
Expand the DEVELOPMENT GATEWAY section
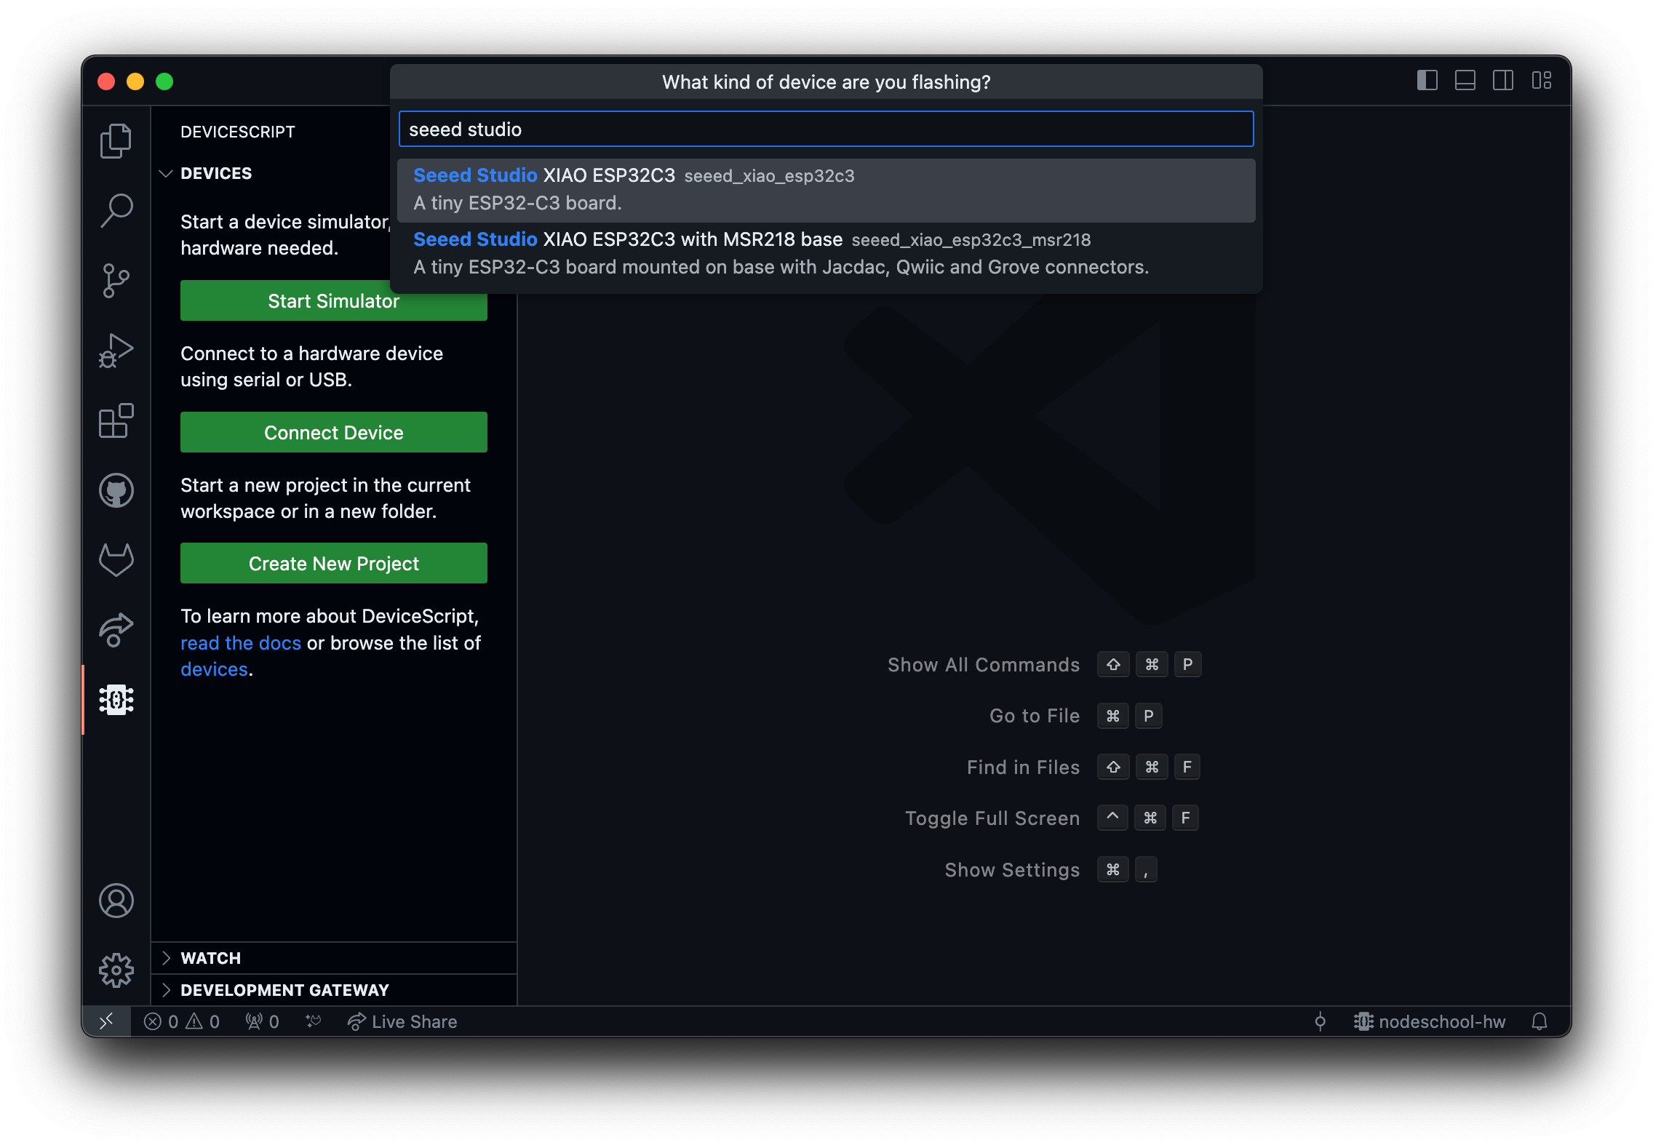[284, 990]
